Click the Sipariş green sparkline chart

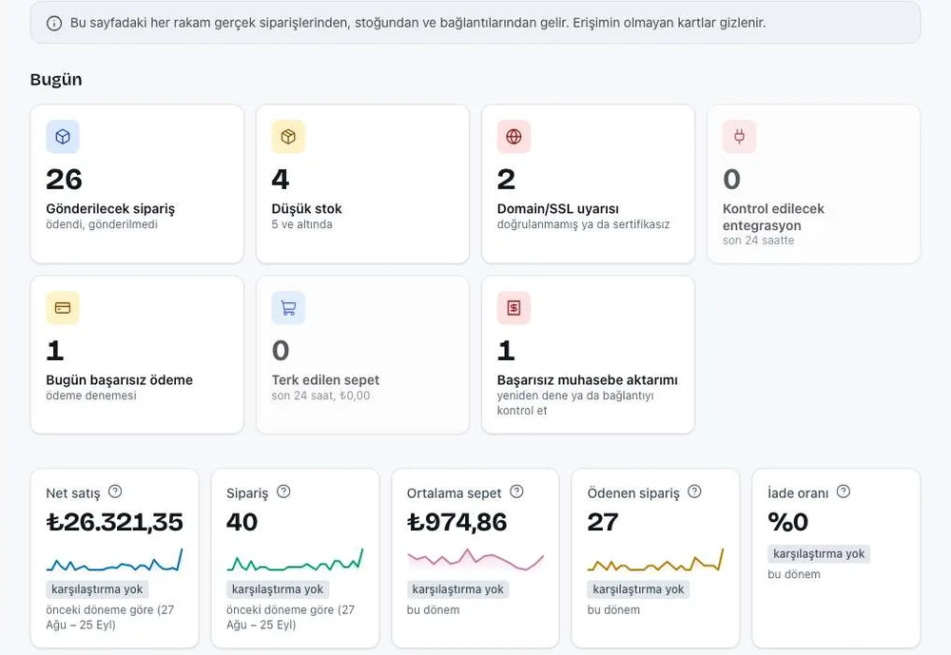click(x=296, y=560)
